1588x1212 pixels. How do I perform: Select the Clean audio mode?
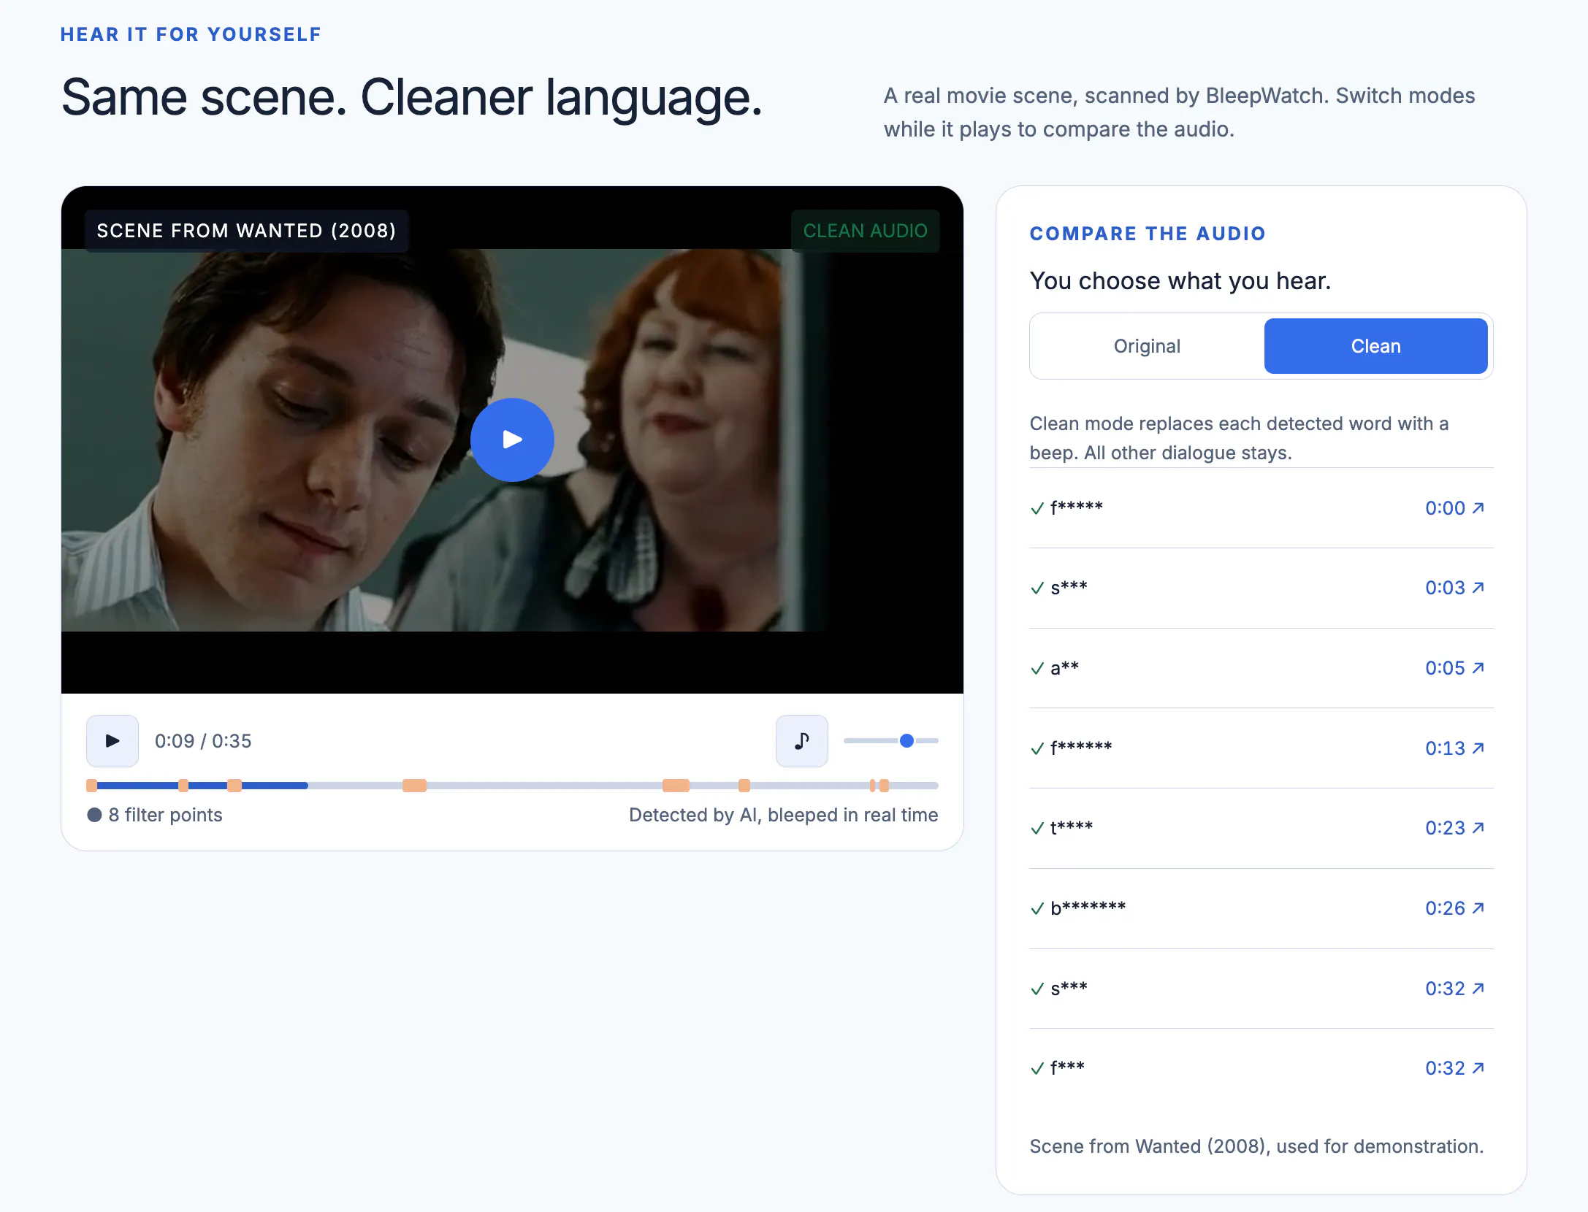coord(1376,346)
